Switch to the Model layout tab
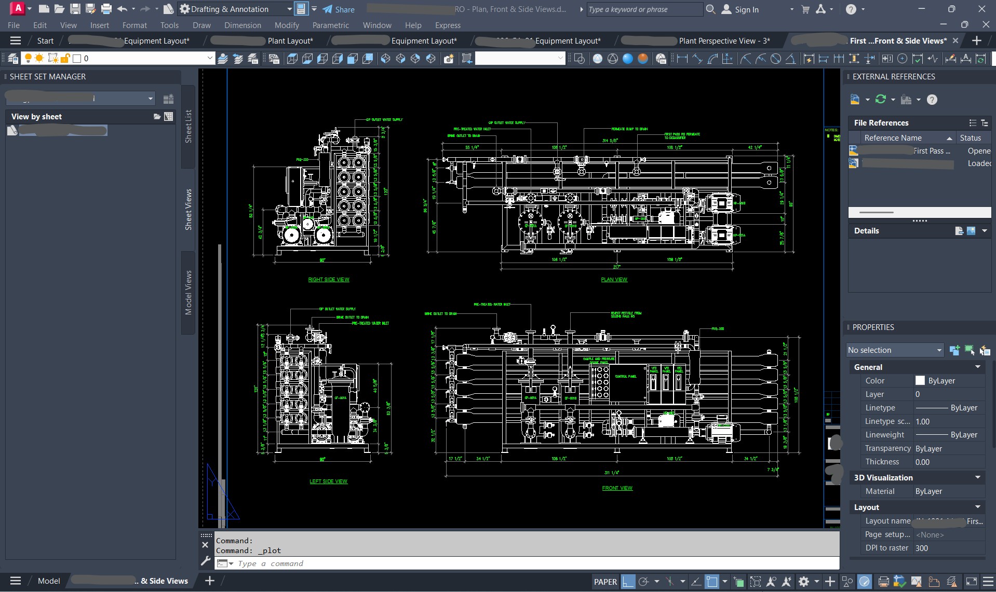The image size is (996, 592). (x=49, y=581)
